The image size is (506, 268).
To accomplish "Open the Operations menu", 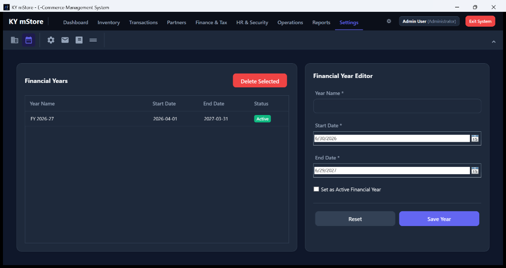I will (x=290, y=22).
